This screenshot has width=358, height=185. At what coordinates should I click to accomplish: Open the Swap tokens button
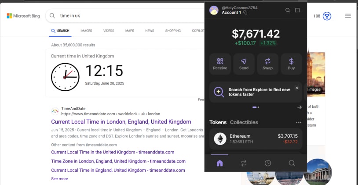tap(267, 64)
